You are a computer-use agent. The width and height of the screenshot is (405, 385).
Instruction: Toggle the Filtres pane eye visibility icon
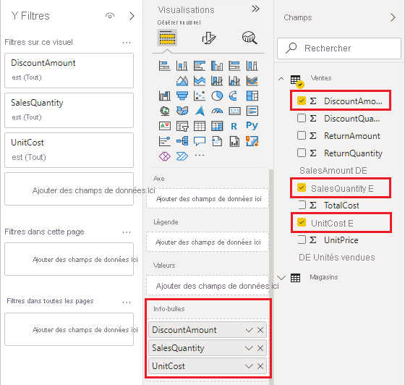click(x=110, y=16)
